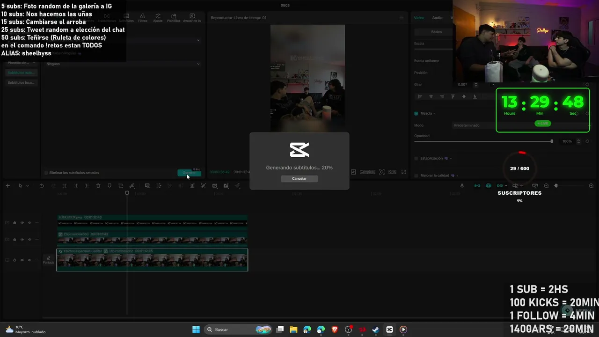This screenshot has width=599, height=337.
Task: Open Steam from the taskbar
Action: coord(375,330)
